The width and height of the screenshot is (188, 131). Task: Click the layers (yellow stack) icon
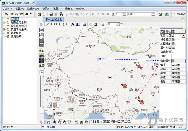pos(86,122)
